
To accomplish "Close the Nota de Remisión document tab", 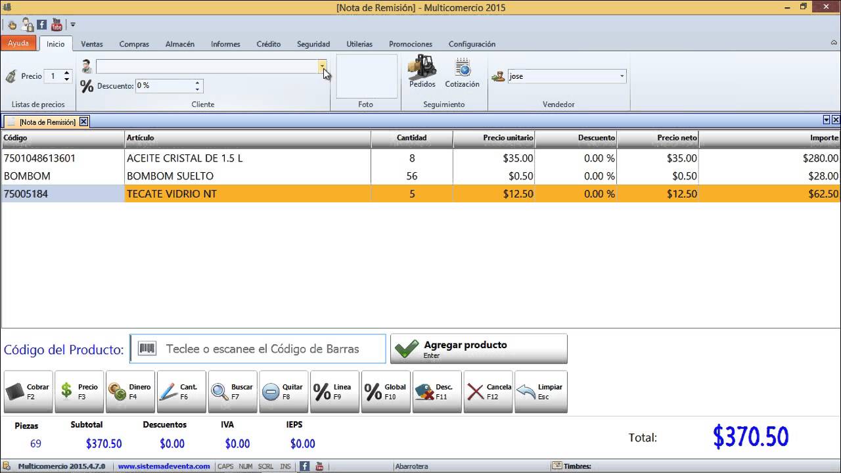I will coord(83,122).
